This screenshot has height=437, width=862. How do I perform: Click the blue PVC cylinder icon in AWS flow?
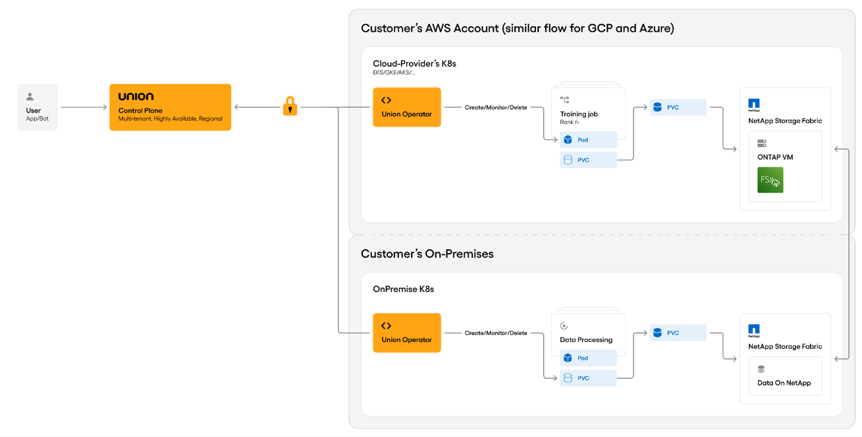[657, 106]
